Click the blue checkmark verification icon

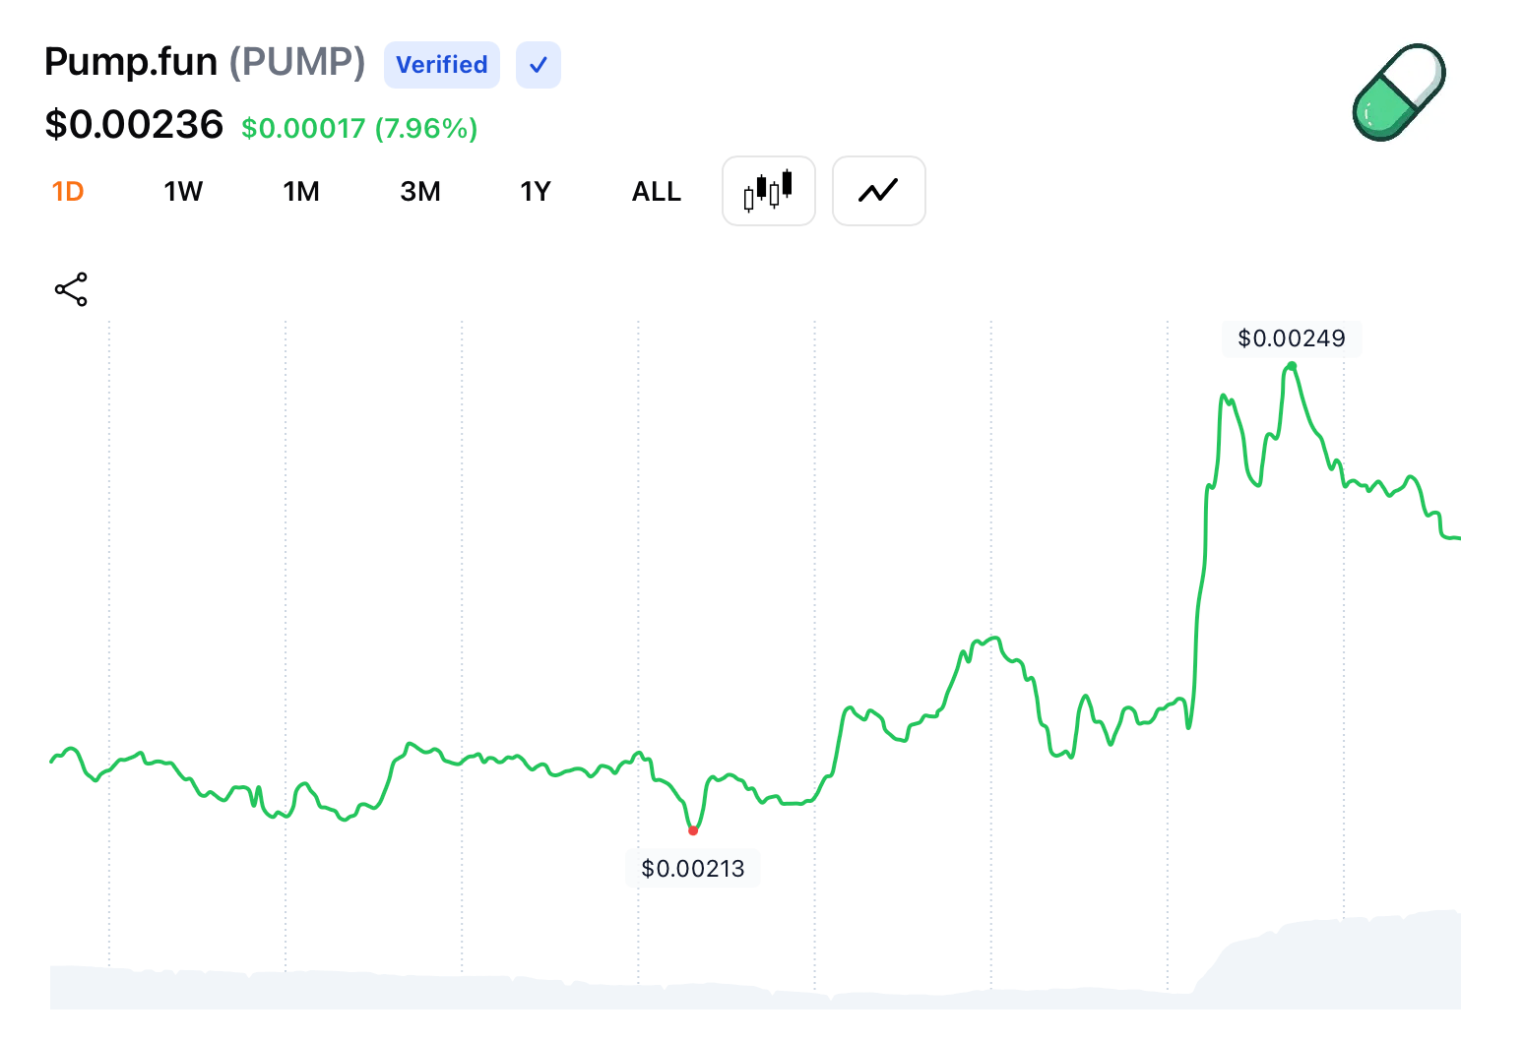(538, 64)
